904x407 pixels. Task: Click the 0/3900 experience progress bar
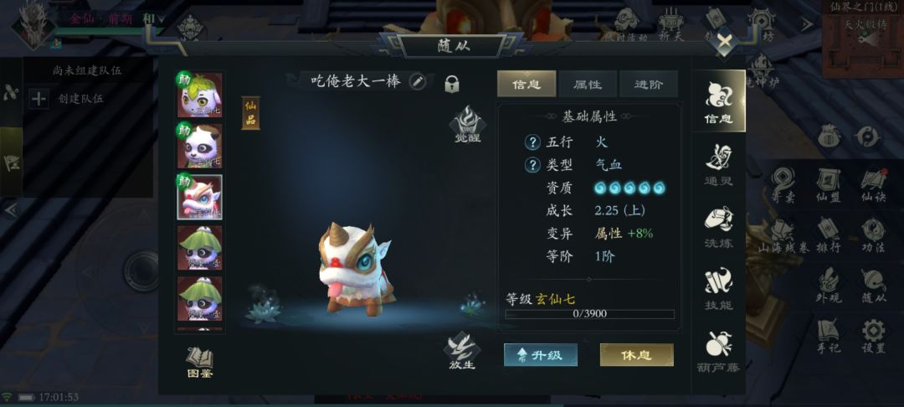tap(590, 314)
